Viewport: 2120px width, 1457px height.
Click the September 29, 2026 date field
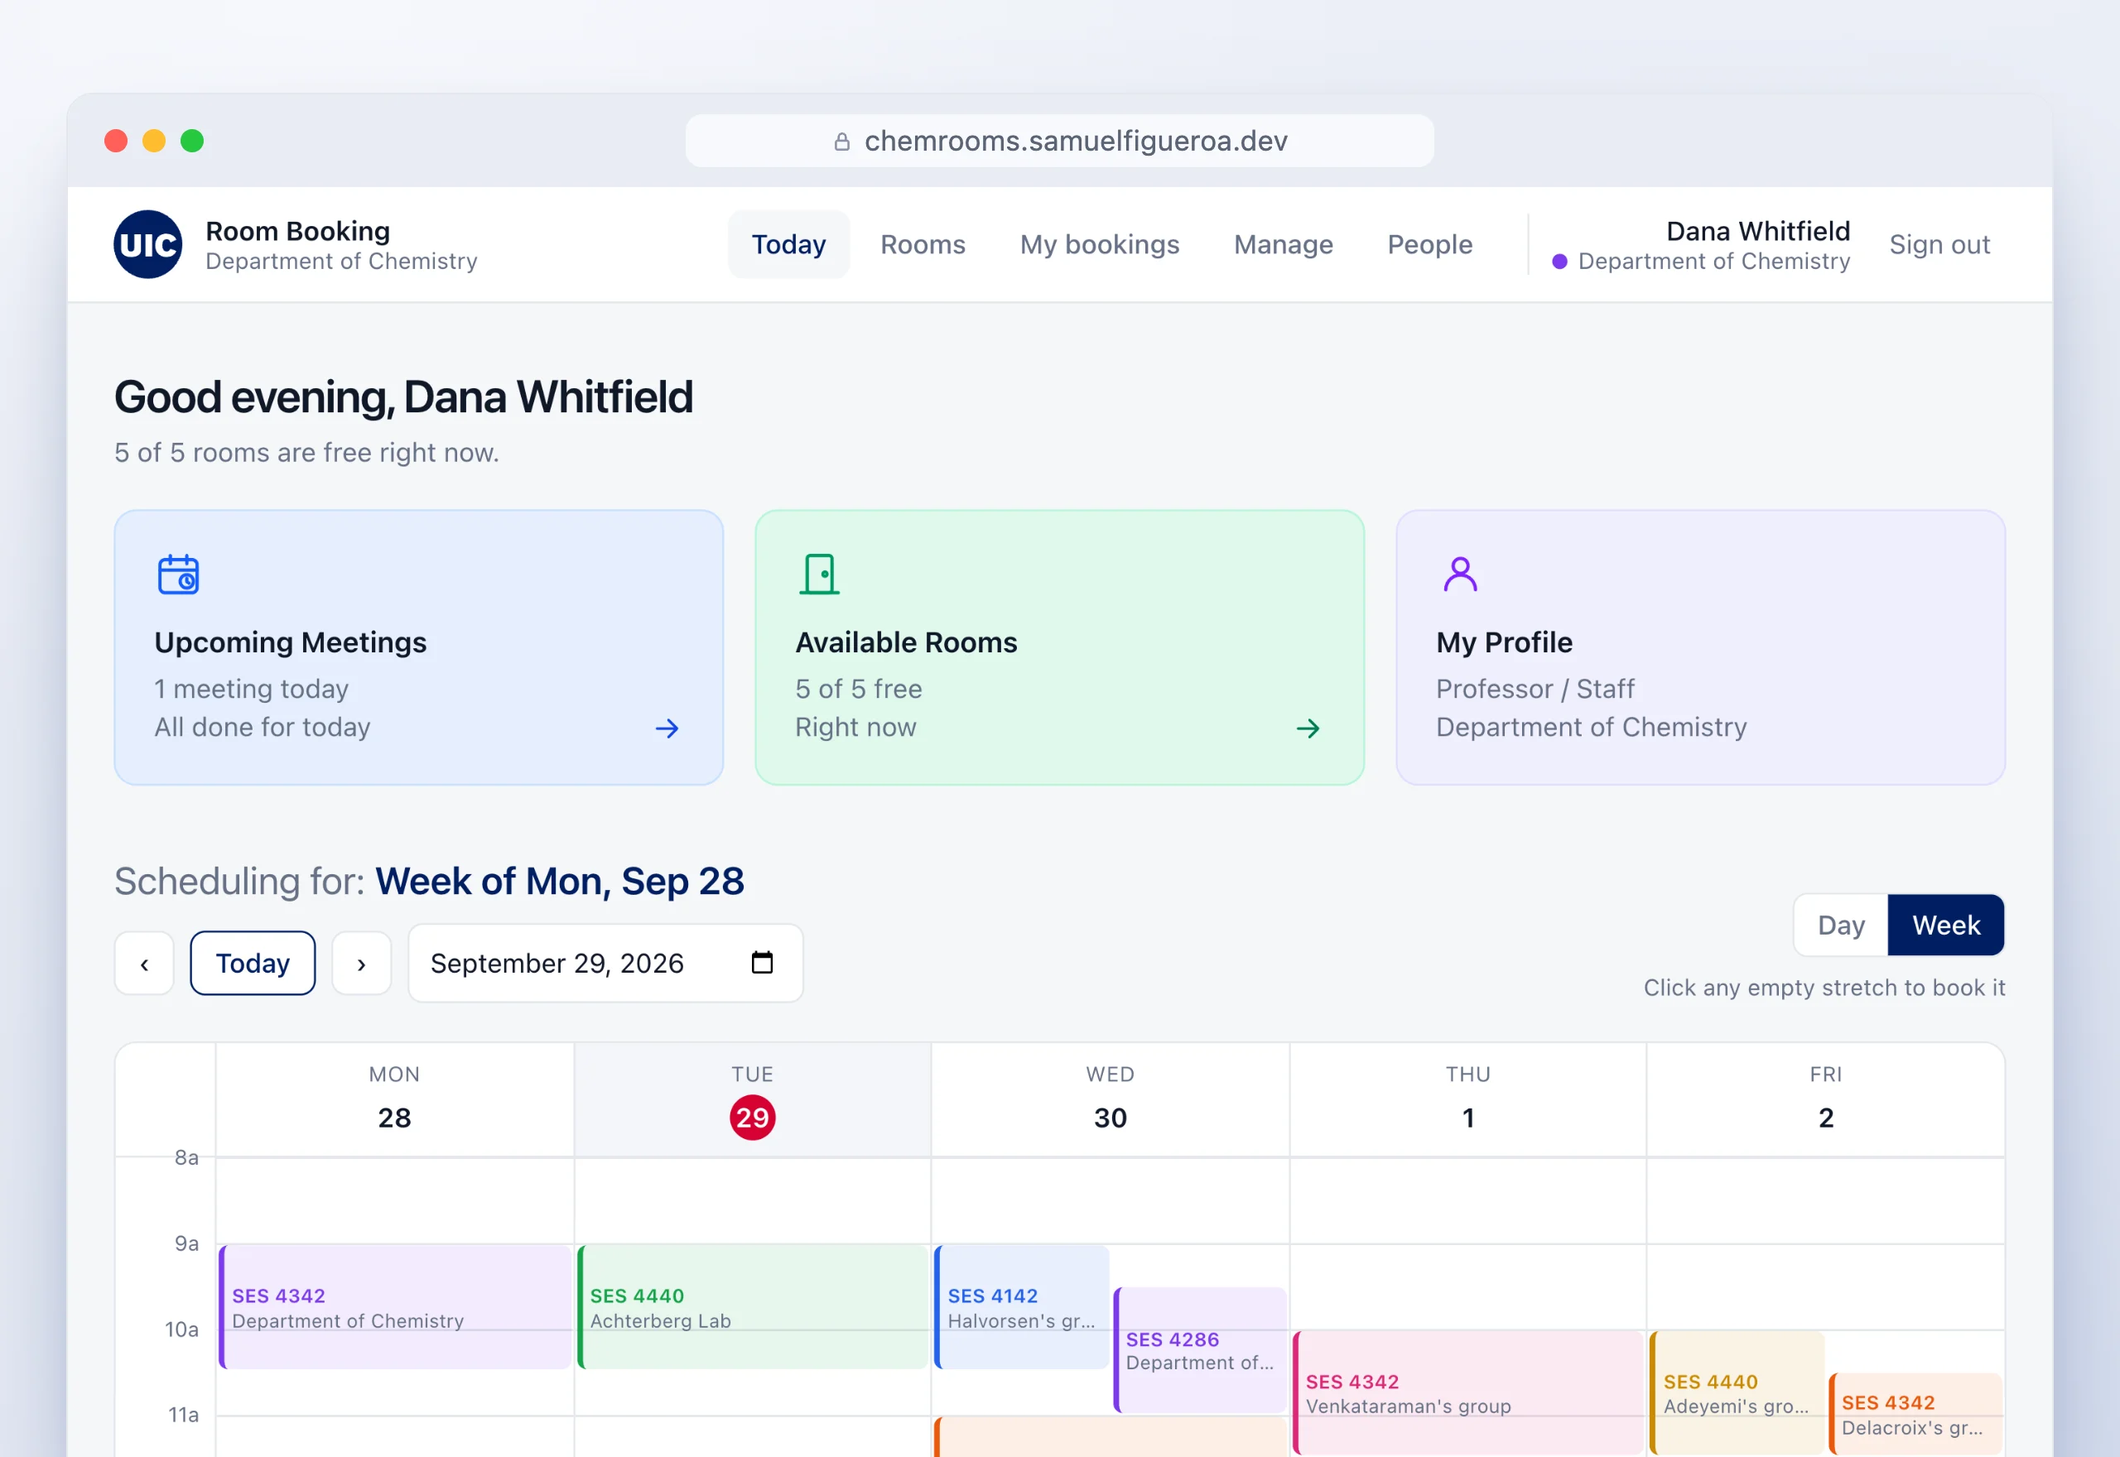[605, 963]
